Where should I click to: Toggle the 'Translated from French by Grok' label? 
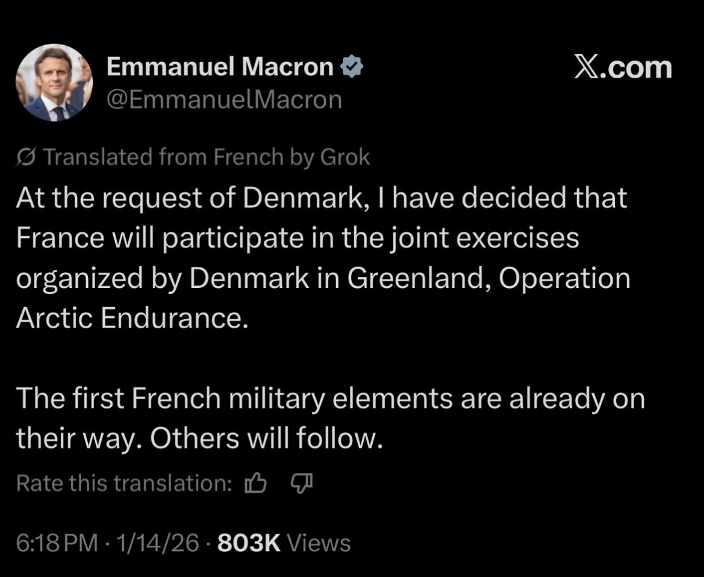tap(199, 158)
